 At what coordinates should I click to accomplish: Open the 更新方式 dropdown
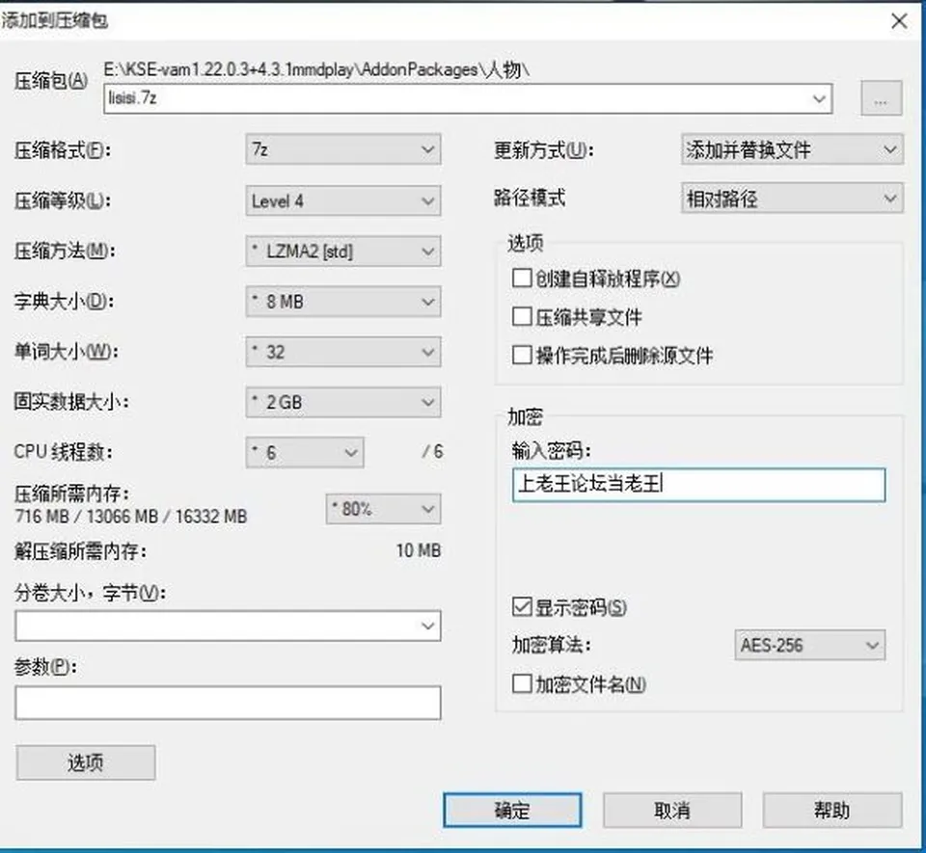tap(792, 149)
